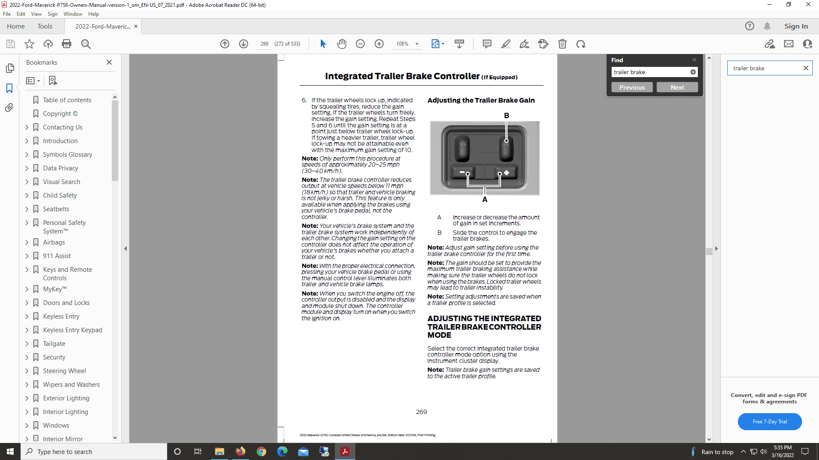819x460 pixels.
Task: Click the delete trash icon
Action: click(x=562, y=44)
